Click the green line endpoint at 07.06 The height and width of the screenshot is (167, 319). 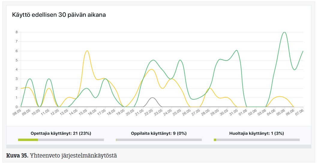(x=303, y=51)
